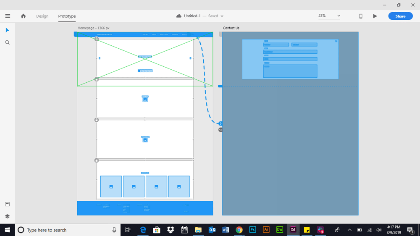The image size is (420, 236).
Task: Click the top lock icon on the Homepage hero section
Action: (x=97, y=39)
